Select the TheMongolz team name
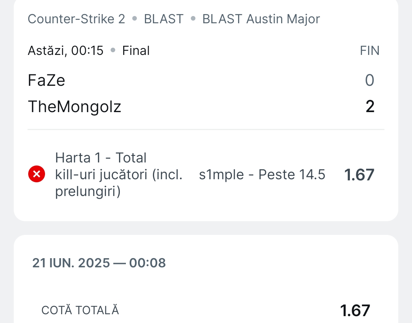Screen dimensions: 412x323 [x=74, y=107]
